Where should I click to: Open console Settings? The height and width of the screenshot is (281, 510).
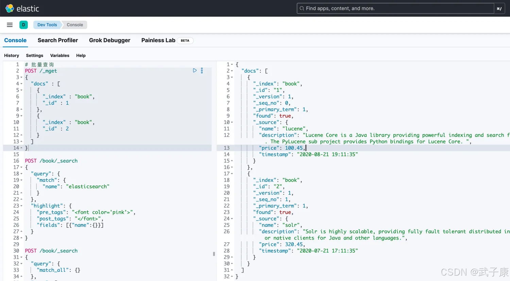[35, 55]
